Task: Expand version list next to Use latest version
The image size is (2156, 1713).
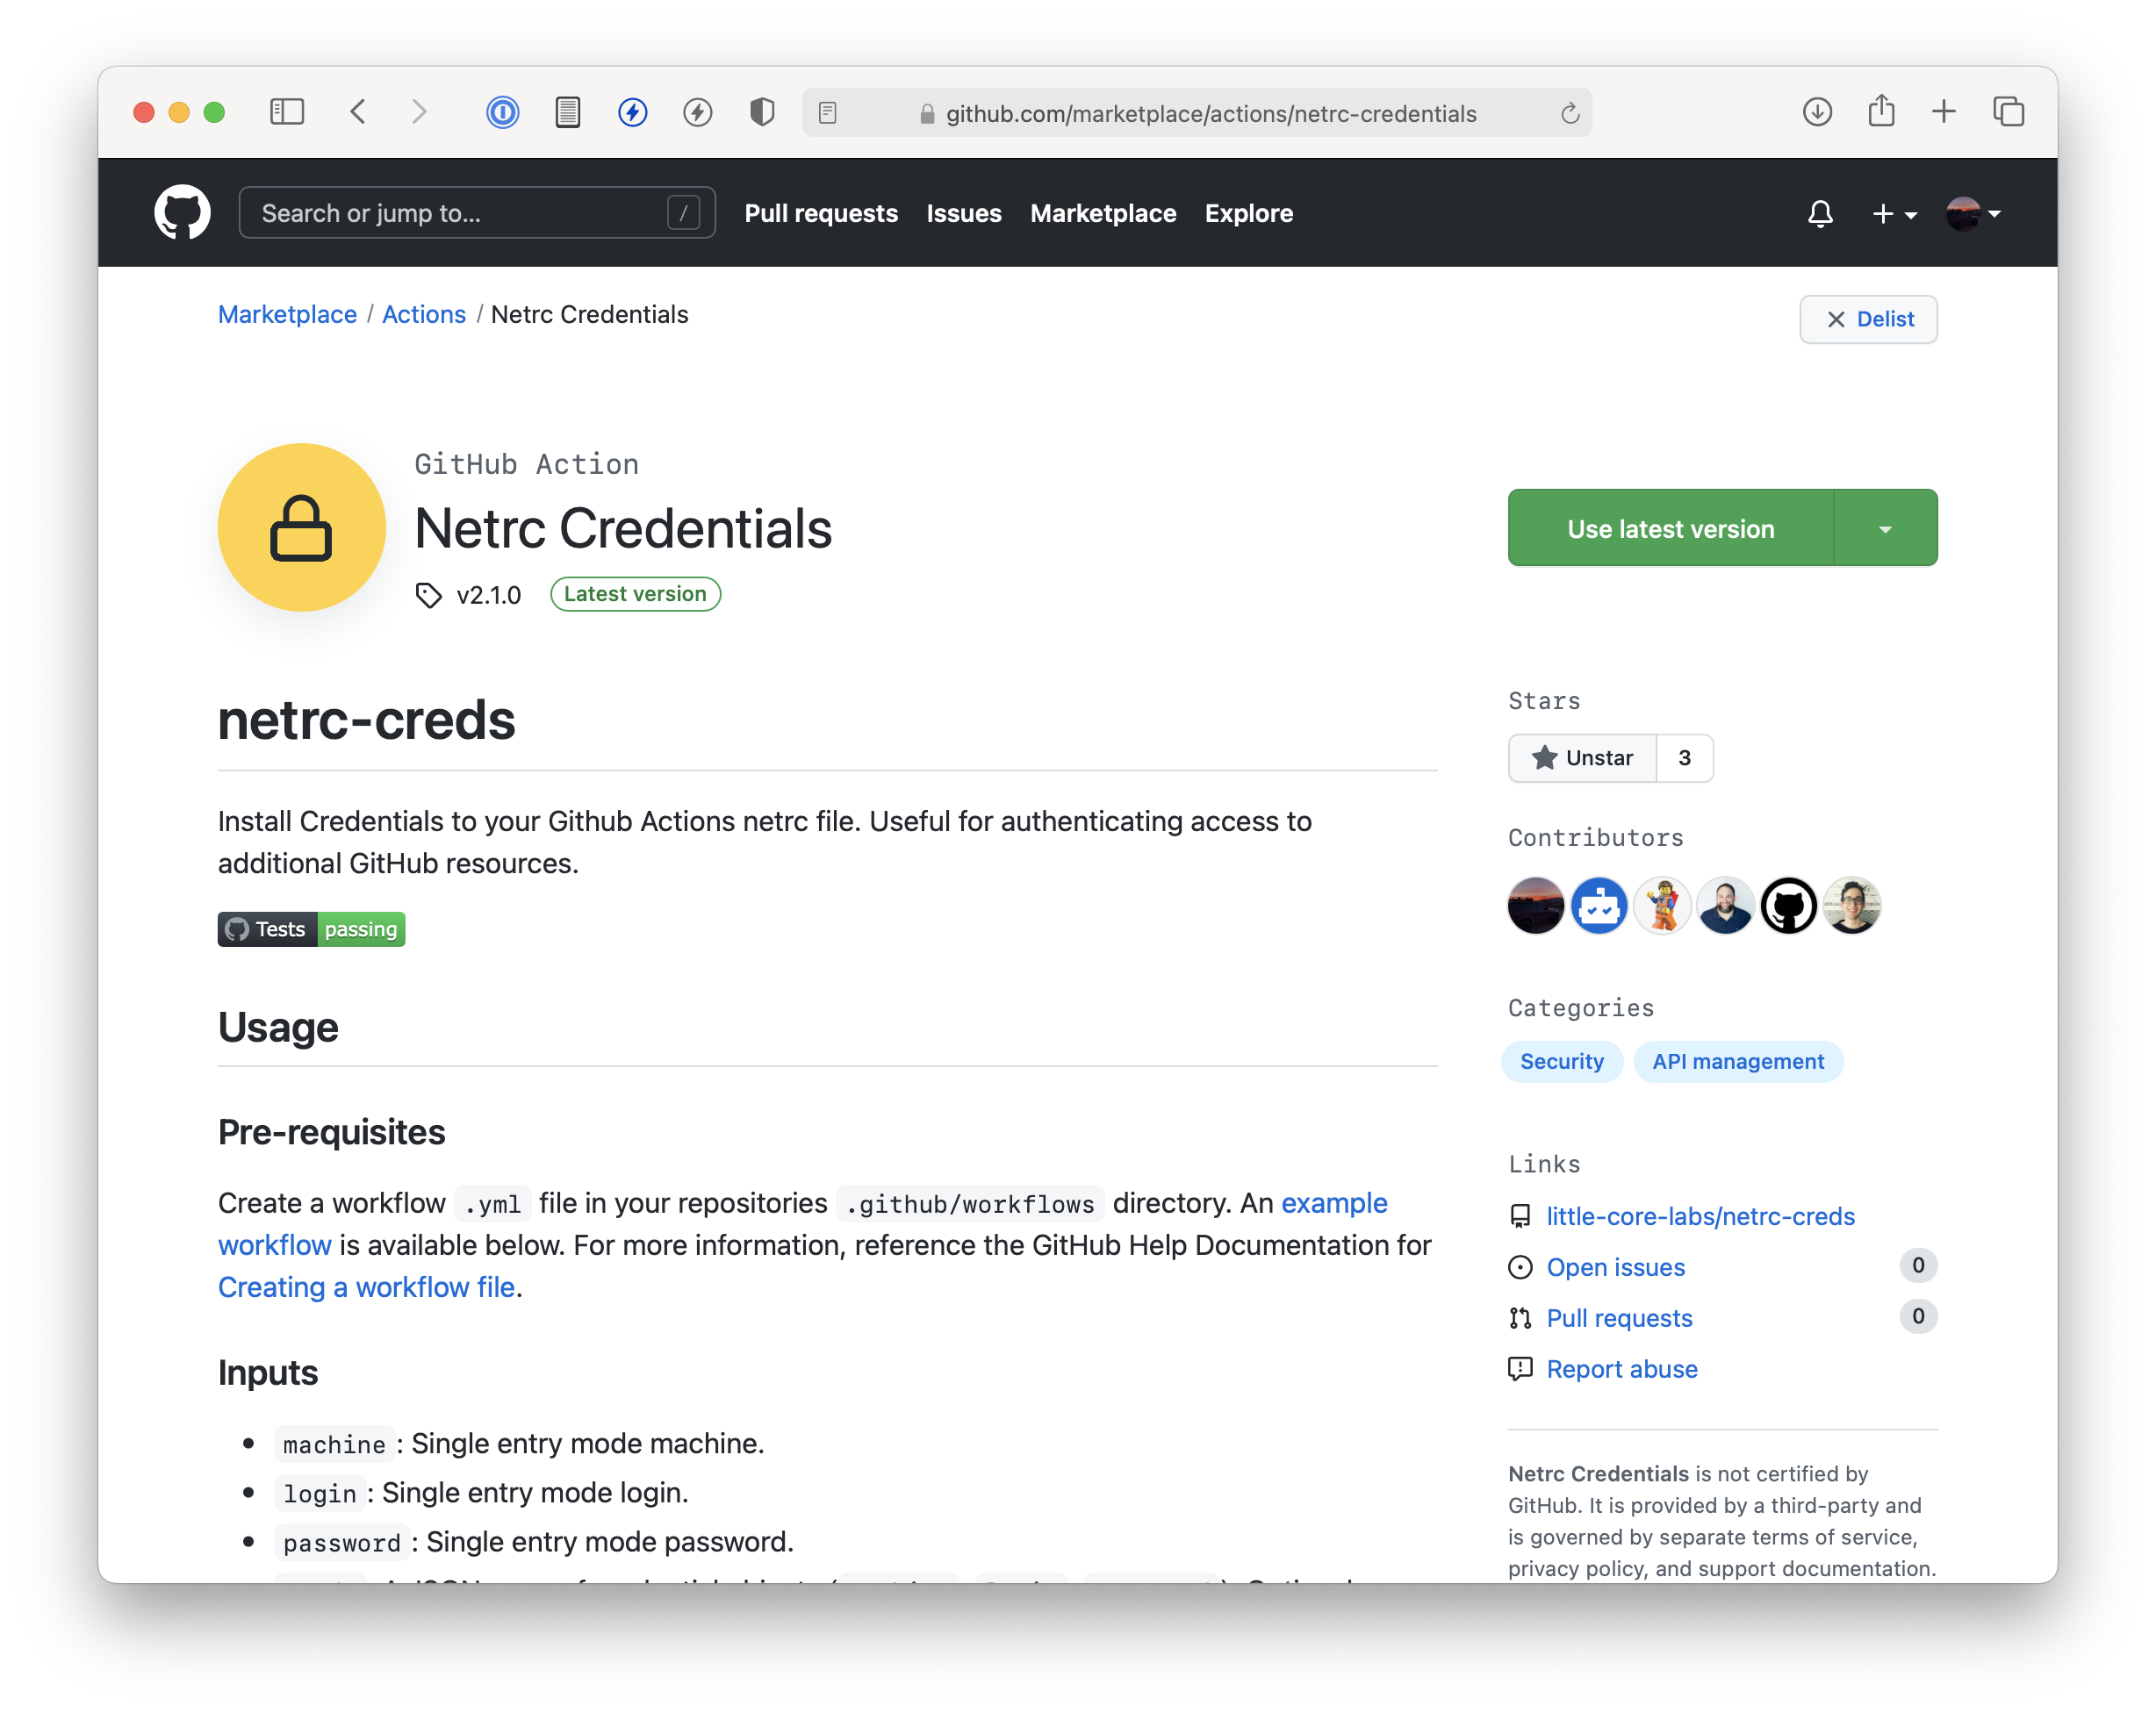Action: tap(1885, 528)
